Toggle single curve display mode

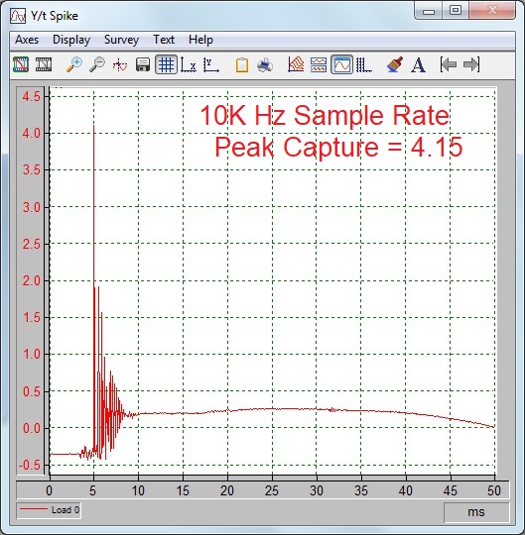[341, 64]
